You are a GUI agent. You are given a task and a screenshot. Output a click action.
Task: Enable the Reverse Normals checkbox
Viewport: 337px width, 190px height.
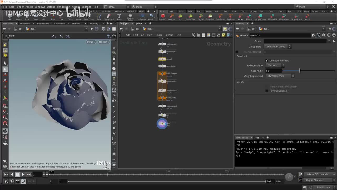coord(267,91)
